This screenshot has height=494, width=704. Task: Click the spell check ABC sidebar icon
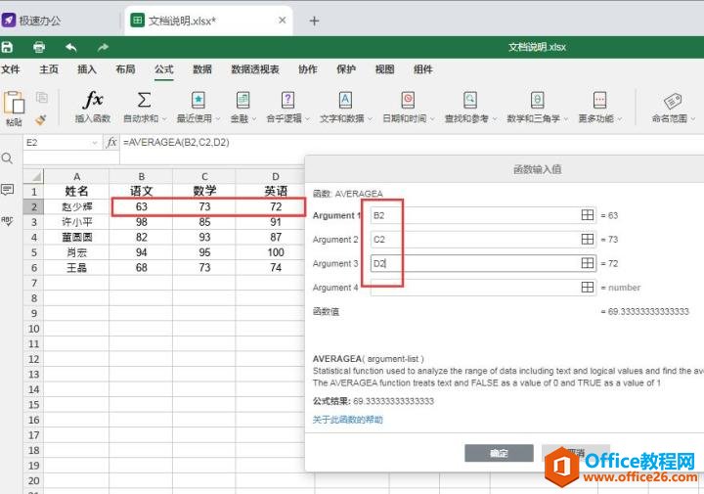tap(7, 220)
